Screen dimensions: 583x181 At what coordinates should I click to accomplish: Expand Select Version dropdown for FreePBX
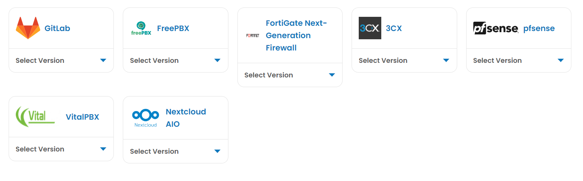(x=175, y=61)
